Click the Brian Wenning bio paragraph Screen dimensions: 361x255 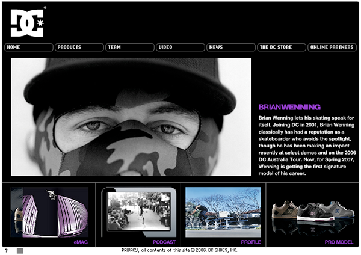(306, 146)
